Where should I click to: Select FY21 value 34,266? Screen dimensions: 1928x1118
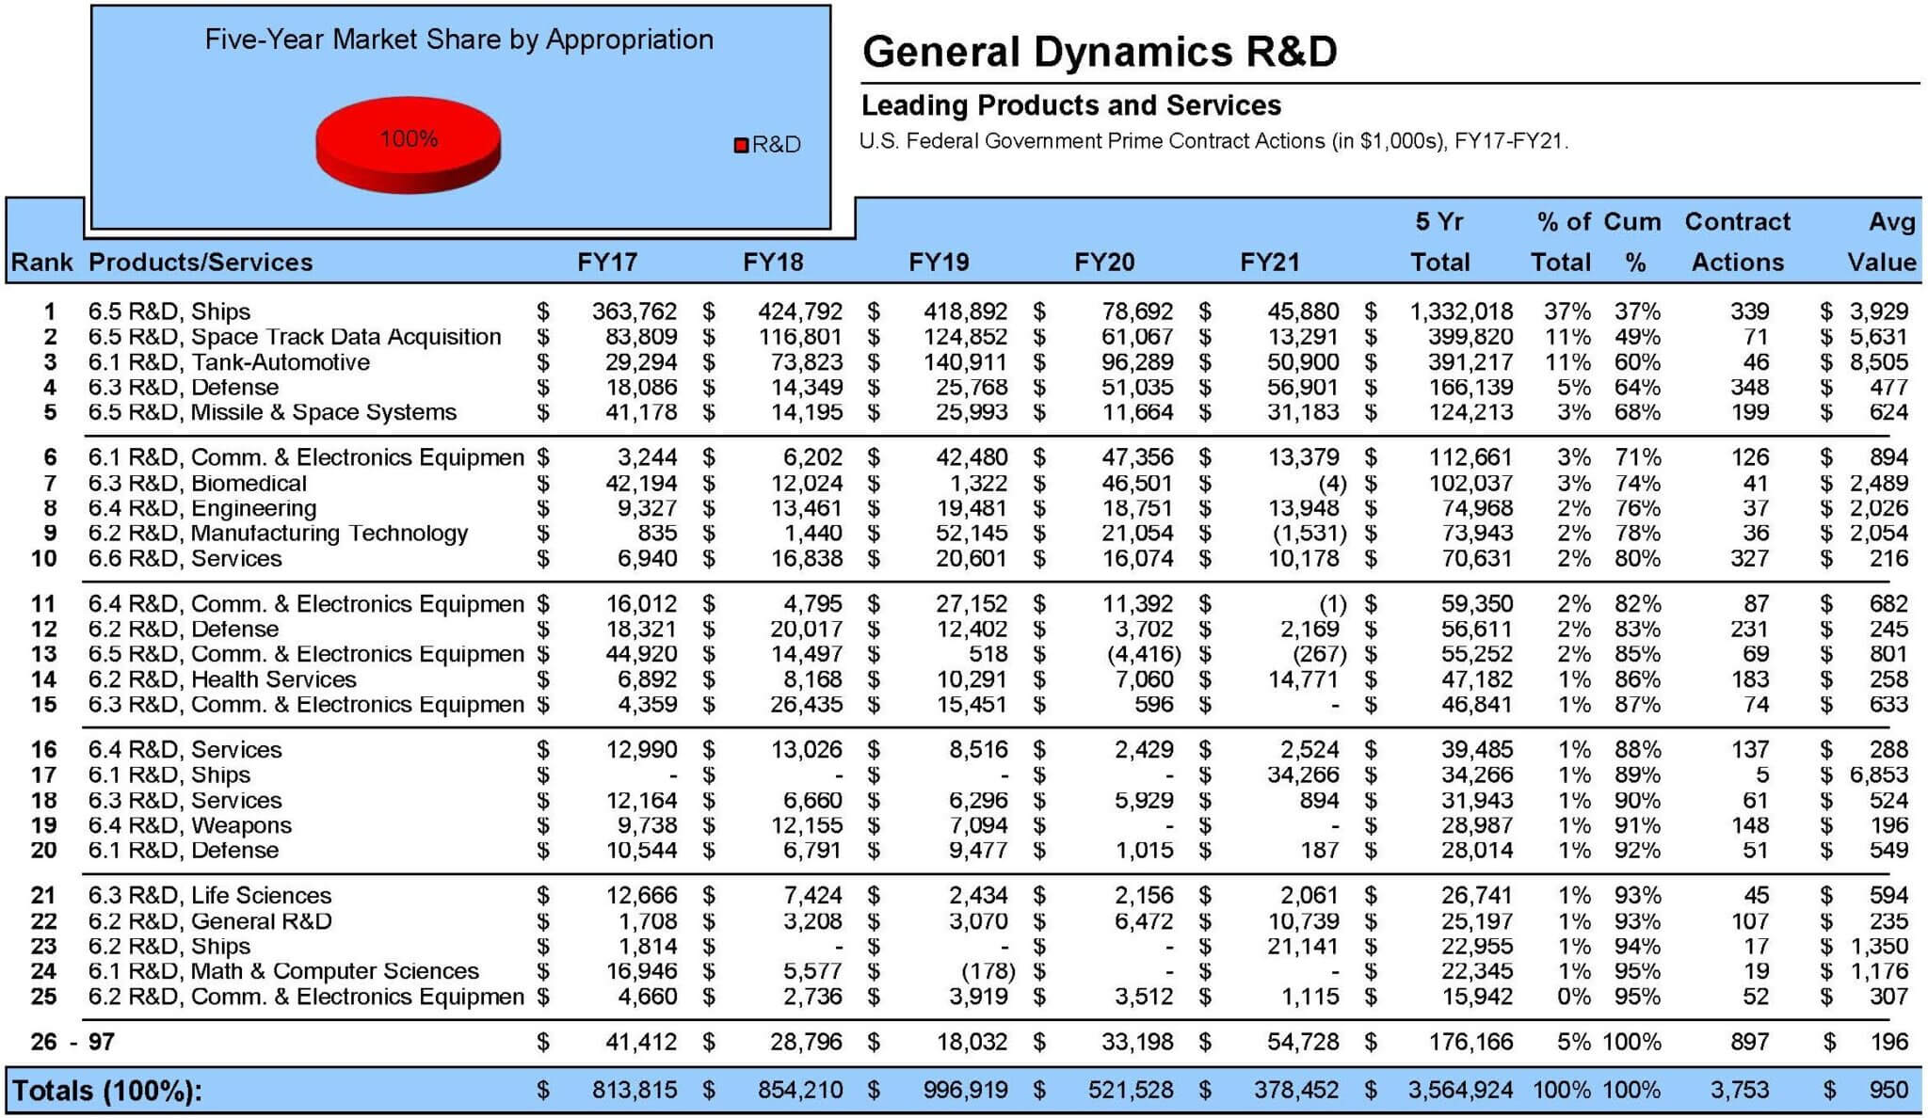[1303, 775]
